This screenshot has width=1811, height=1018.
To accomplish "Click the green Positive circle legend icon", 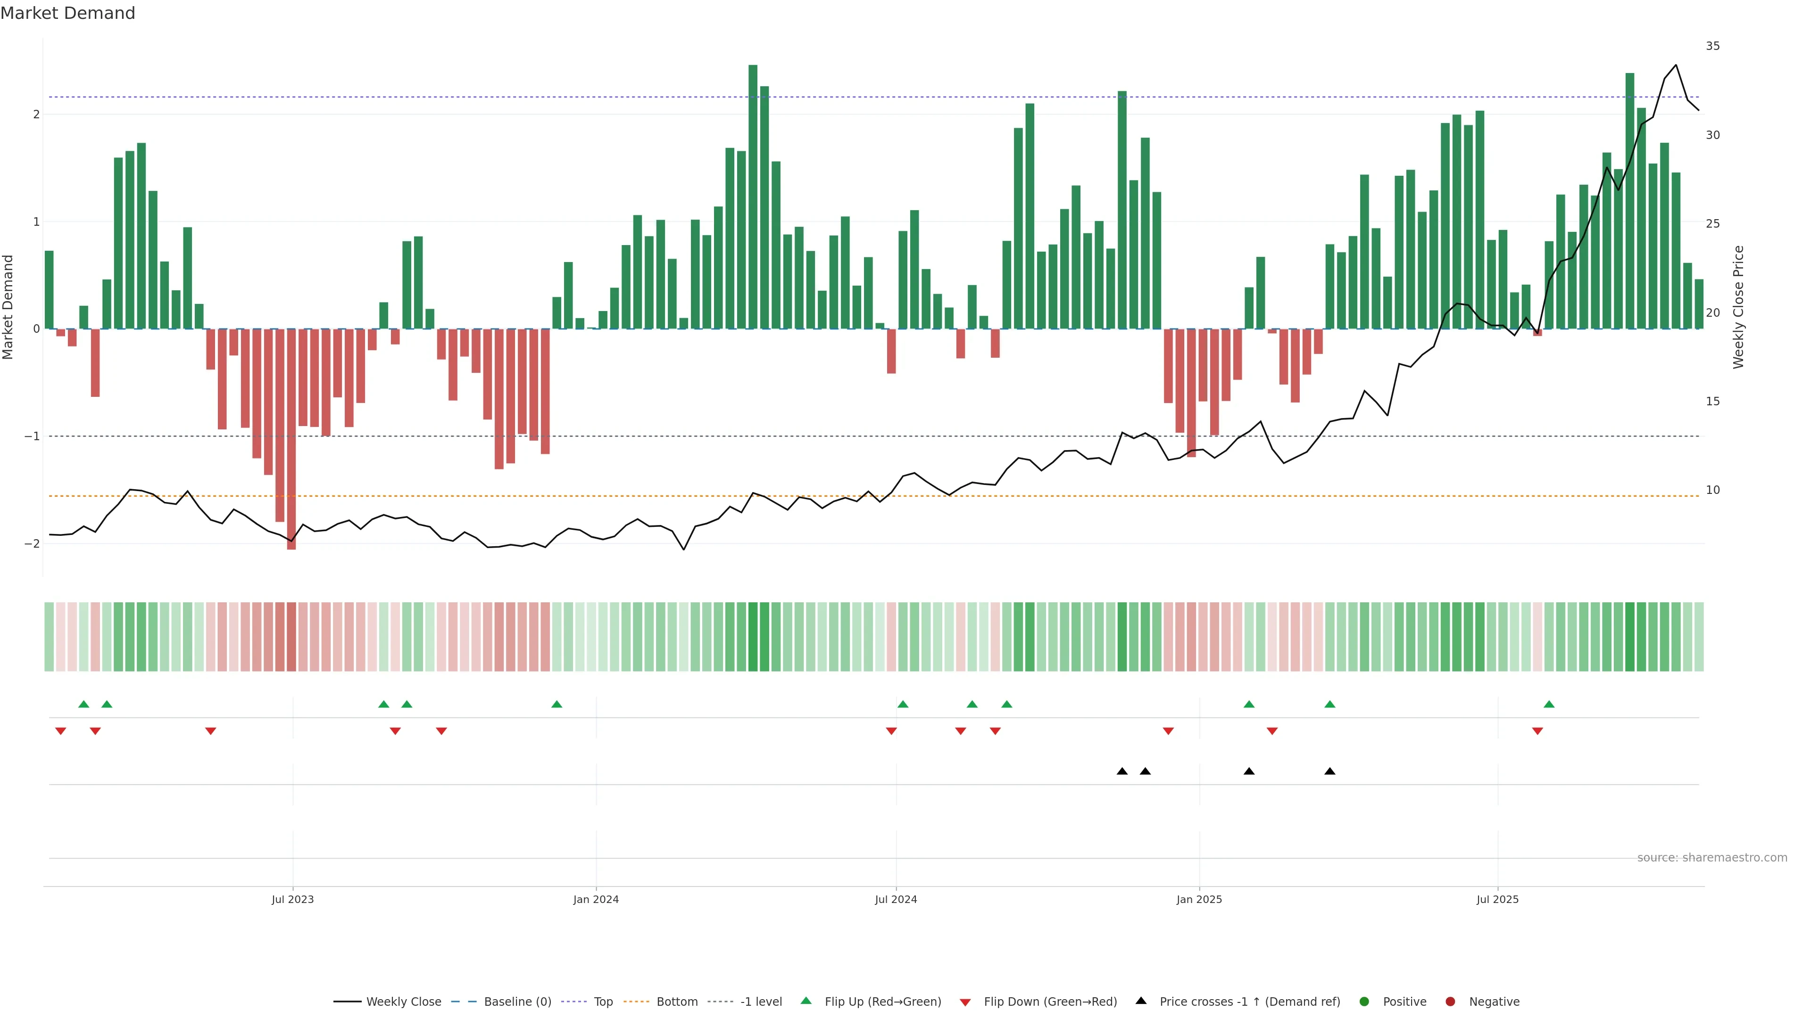I will click(1364, 1001).
